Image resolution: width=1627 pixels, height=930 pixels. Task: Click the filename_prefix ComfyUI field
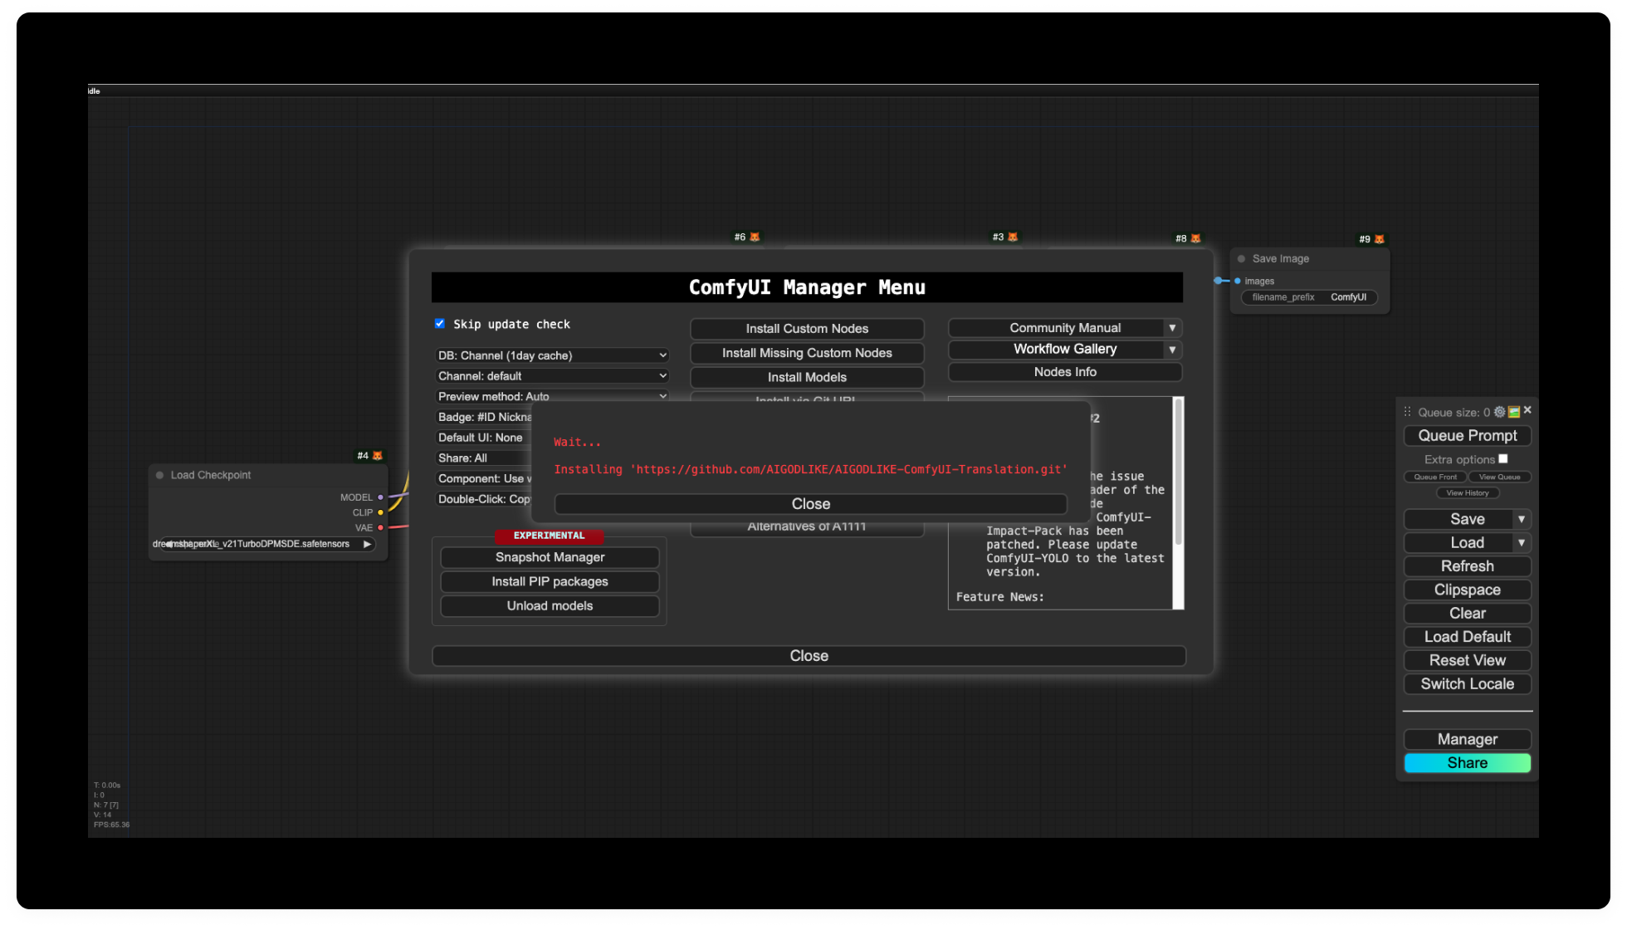click(x=1308, y=297)
